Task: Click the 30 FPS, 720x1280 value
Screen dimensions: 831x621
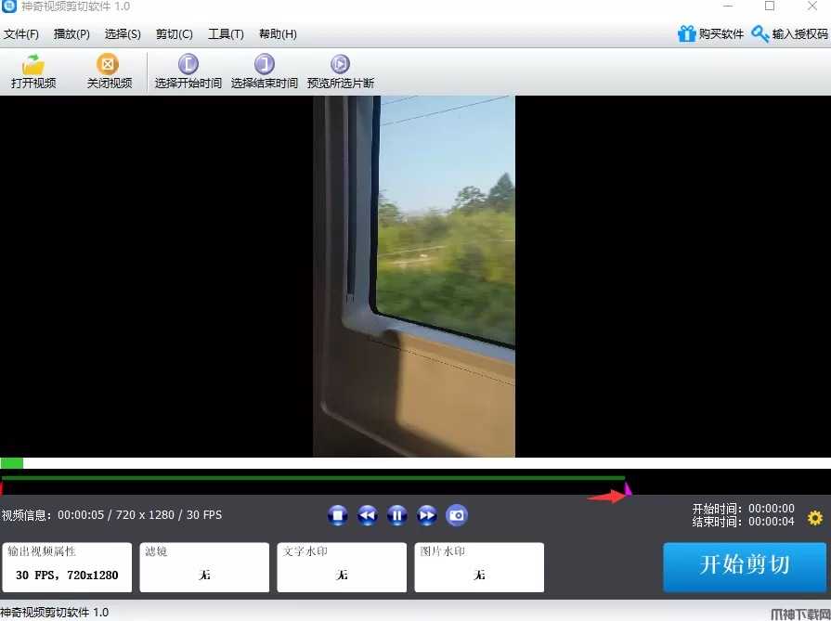Action: 67,576
